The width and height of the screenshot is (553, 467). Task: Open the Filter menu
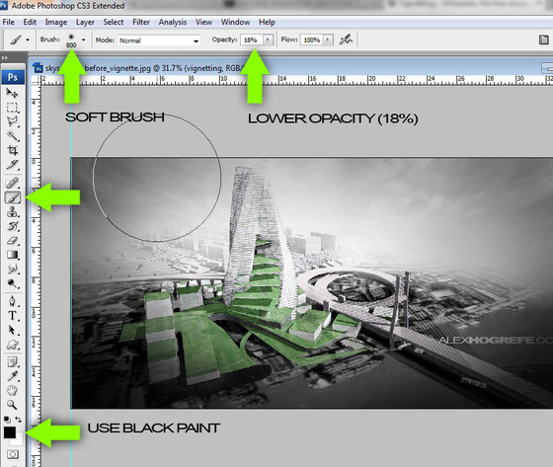(x=141, y=22)
